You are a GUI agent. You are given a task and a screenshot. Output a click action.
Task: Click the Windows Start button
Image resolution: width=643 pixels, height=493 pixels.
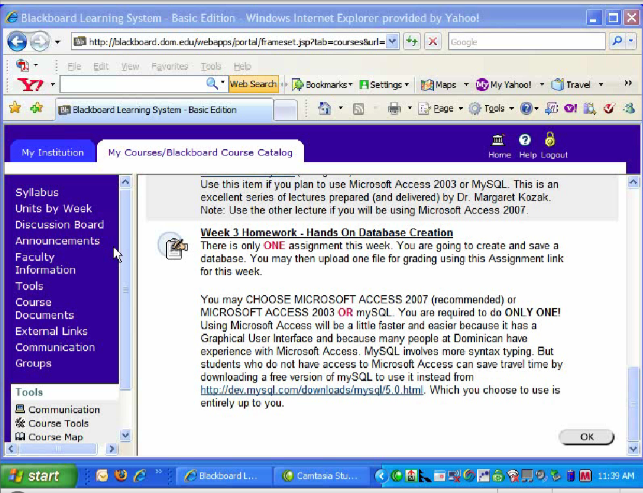36,476
